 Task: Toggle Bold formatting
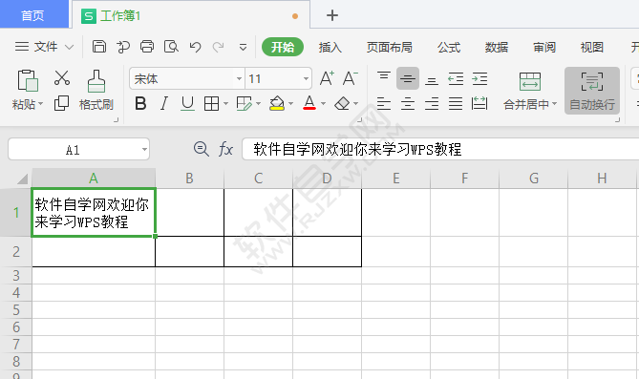pyautogui.click(x=140, y=104)
